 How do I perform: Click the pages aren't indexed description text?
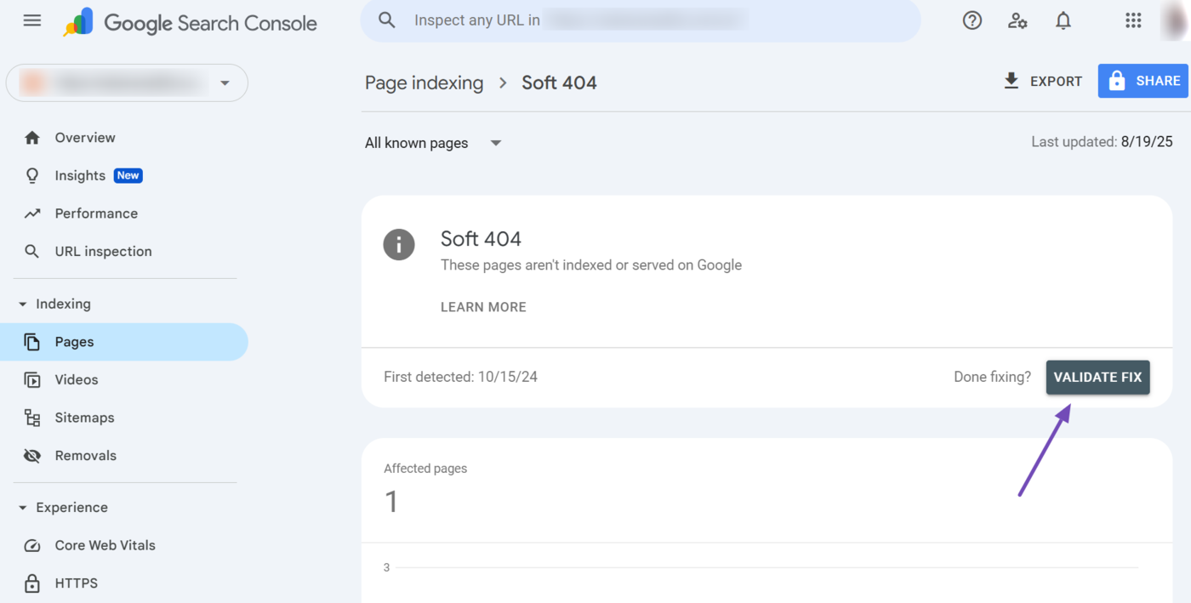pos(591,265)
